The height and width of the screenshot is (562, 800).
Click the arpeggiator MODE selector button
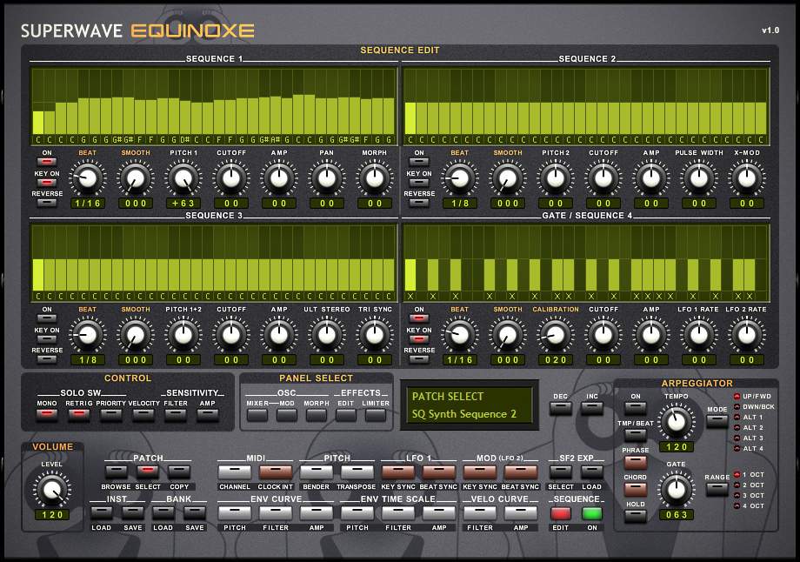click(717, 421)
